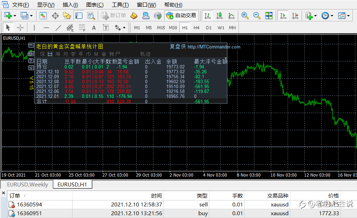The image size is (357, 218).
Task: Toggle 自动交易 (AutoTrading) on or off
Action: pyautogui.click(x=181, y=15)
